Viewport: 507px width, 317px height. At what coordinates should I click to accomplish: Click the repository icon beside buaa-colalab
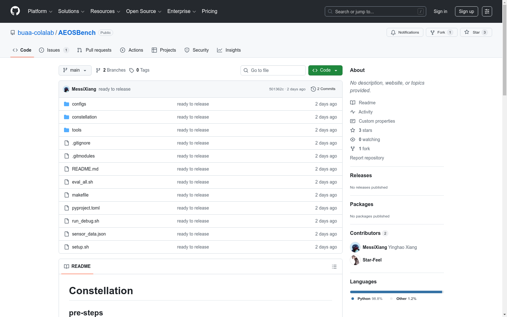click(x=13, y=33)
